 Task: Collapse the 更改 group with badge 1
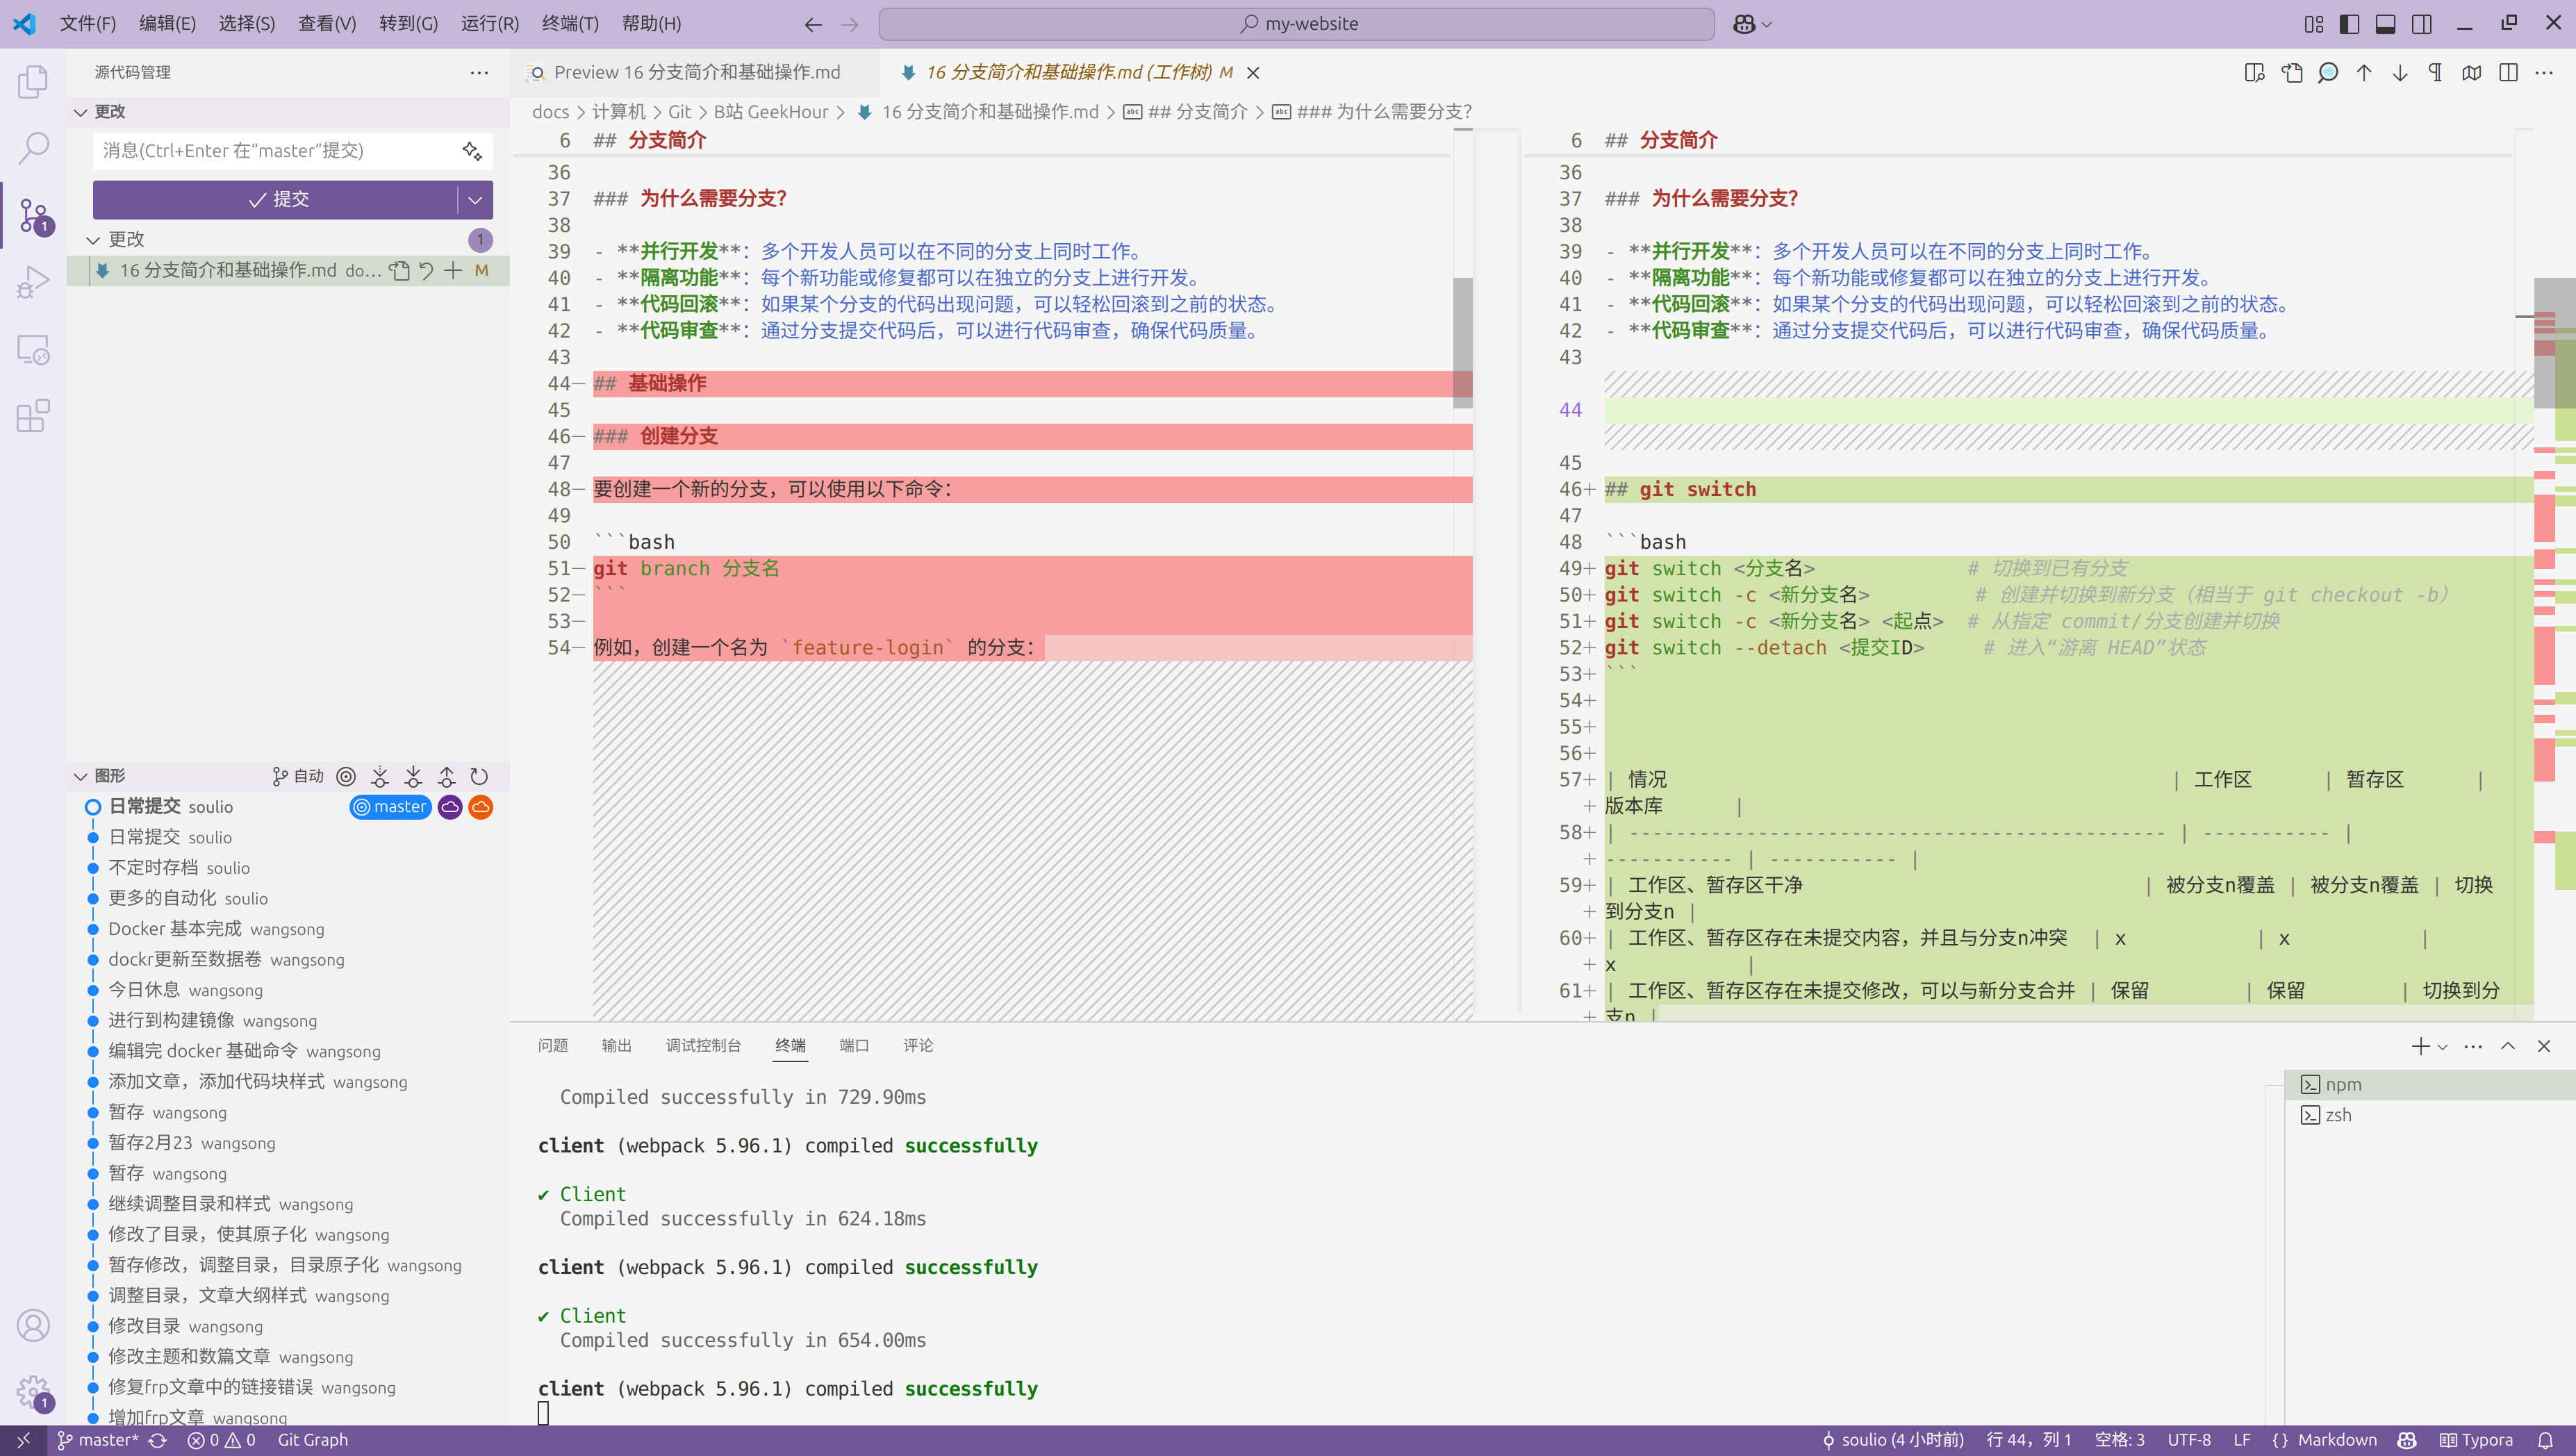tap(288, 239)
